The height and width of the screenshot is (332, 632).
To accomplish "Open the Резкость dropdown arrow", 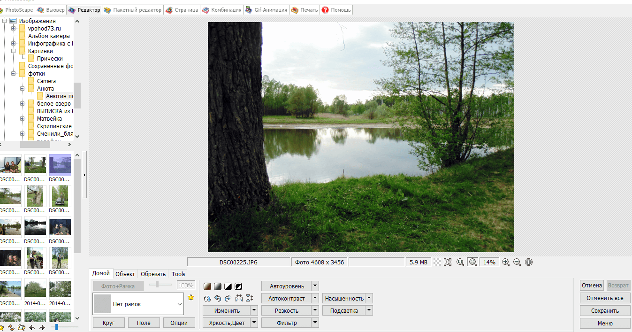I will [315, 310].
